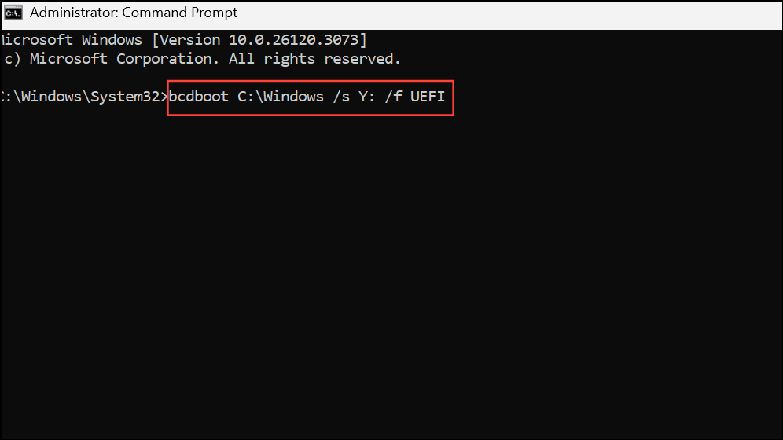Click the word reserved in copyright line
This screenshot has height=440, width=783.
[x=362, y=59]
